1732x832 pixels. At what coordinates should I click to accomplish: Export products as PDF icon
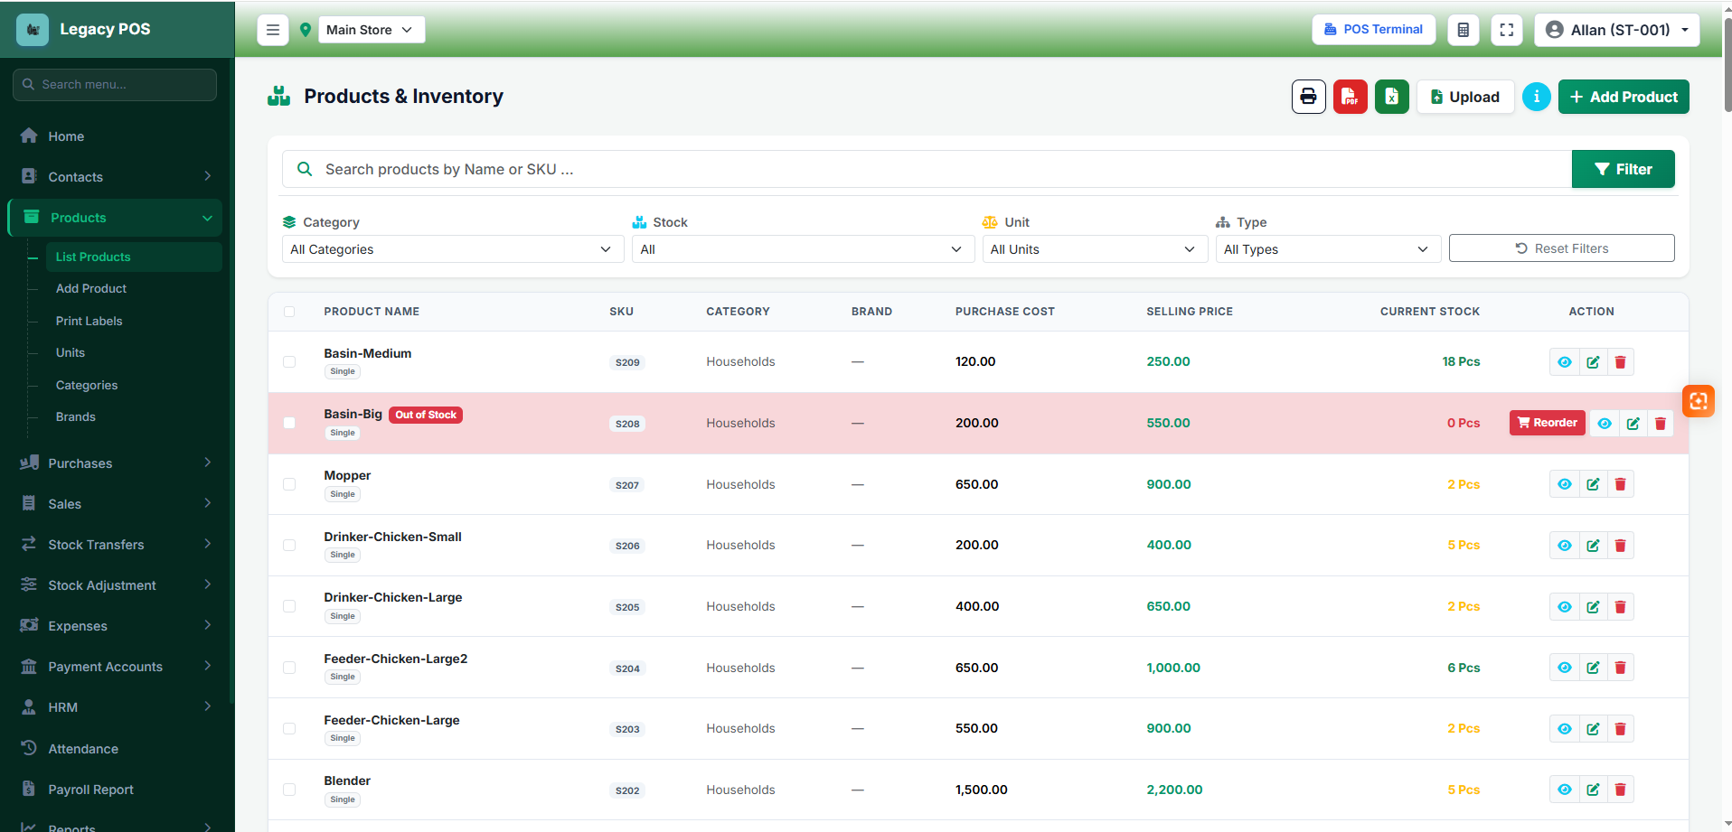[1350, 97]
